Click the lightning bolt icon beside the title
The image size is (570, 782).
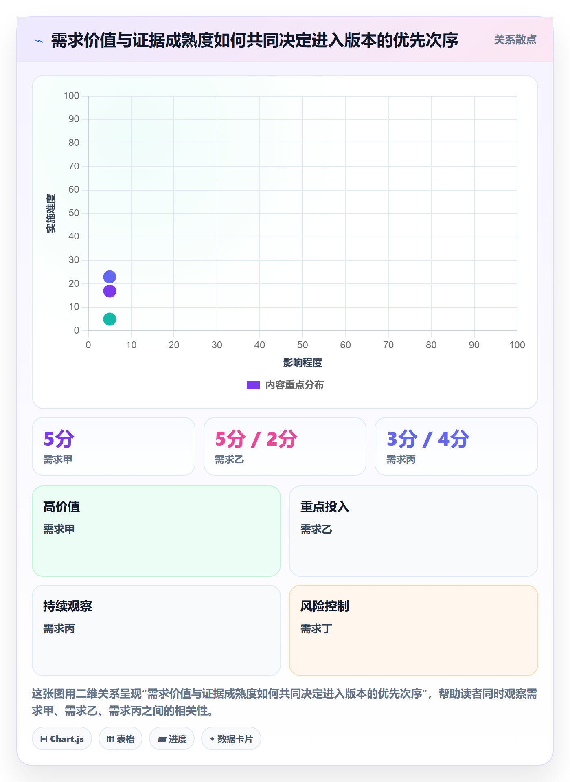39,41
